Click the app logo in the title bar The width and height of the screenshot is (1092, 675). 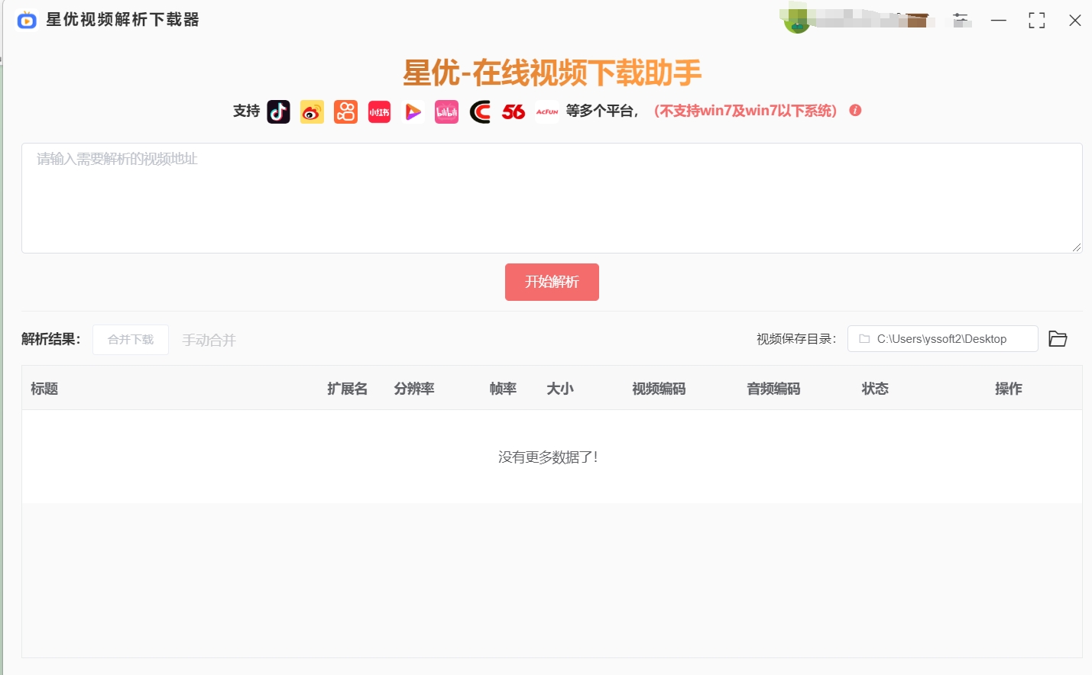[x=27, y=20]
